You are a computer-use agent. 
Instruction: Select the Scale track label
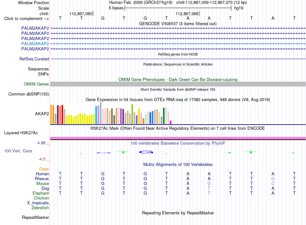tap(43, 8)
